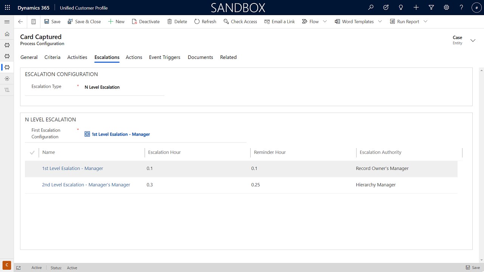Switch to the General tab
This screenshot has height=272, width=484.
pyautogui.click(x=29, y=57)
